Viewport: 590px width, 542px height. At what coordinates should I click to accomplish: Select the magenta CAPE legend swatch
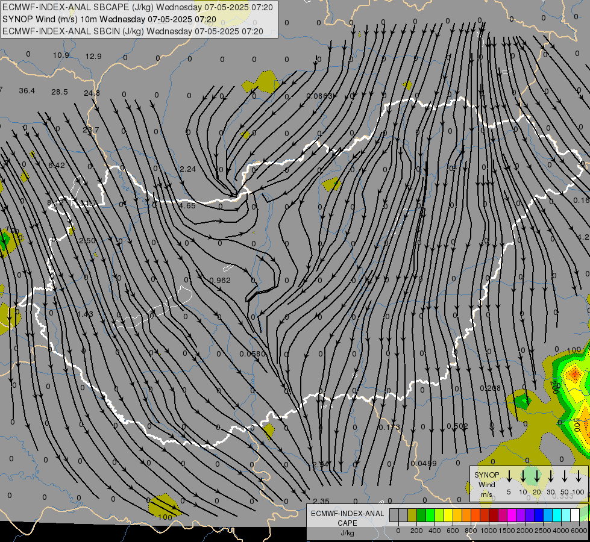click(512, 516)
